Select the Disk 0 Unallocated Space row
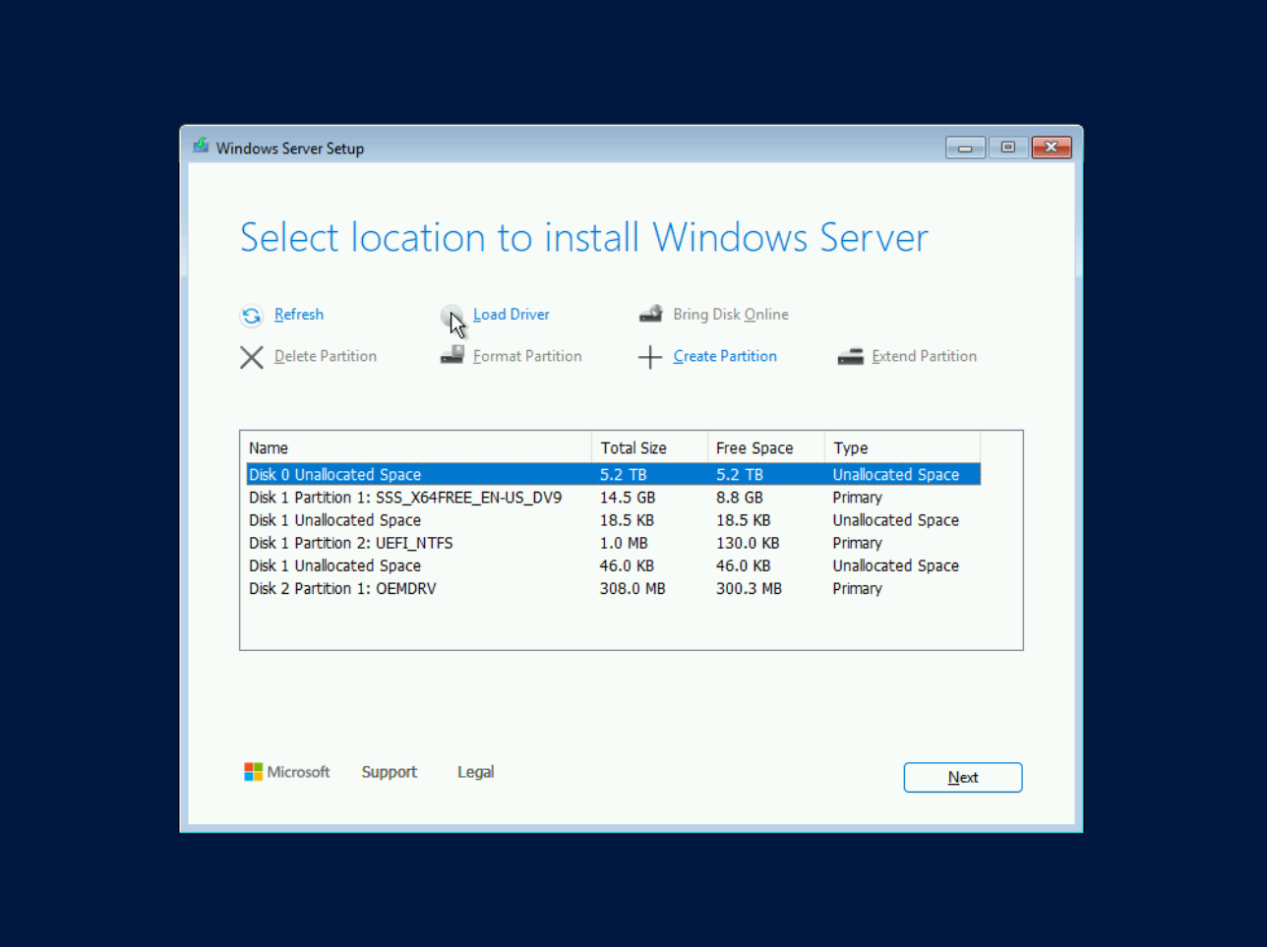 click(614, 475)
